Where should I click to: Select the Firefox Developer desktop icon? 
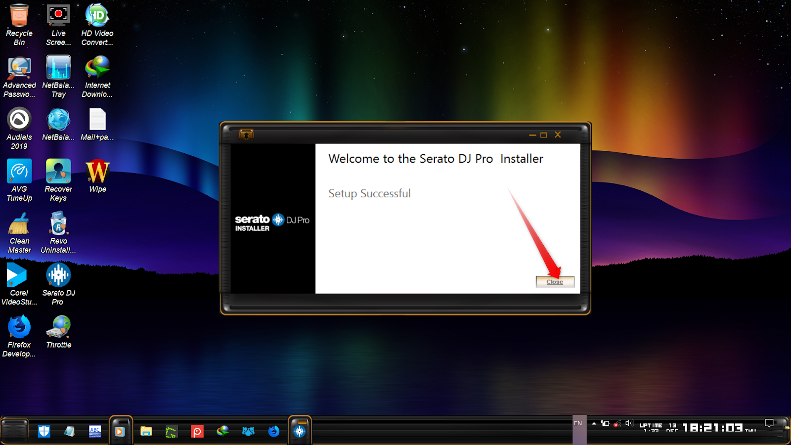(19, 336)
